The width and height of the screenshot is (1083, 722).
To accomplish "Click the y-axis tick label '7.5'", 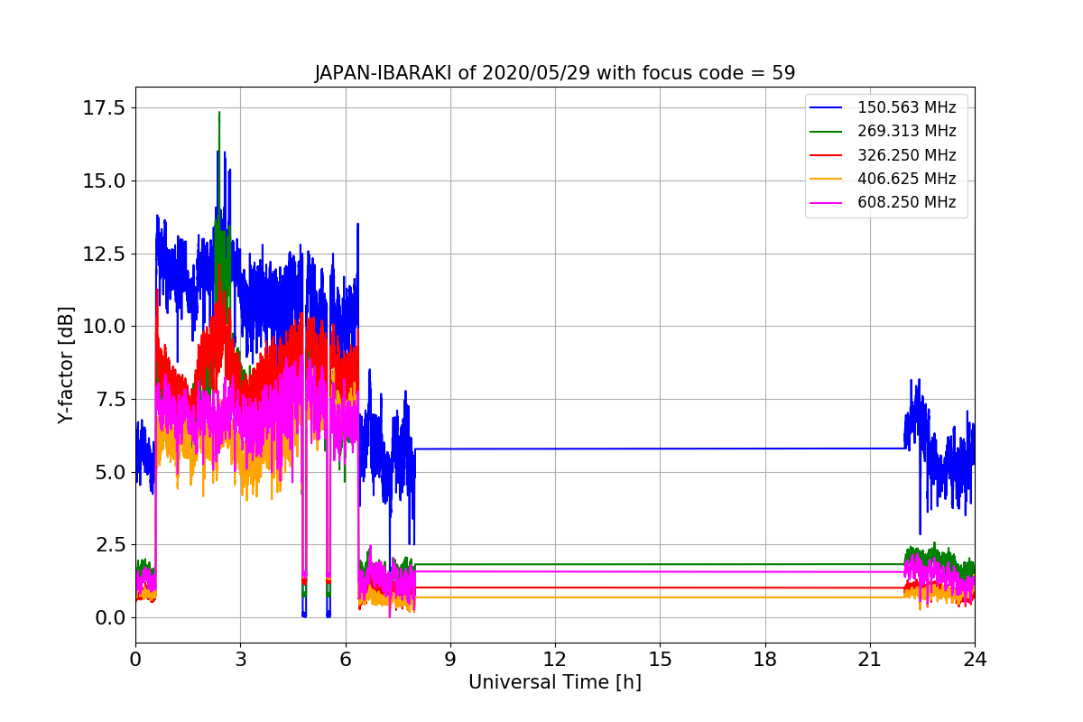I will click(x=112, y=399).
